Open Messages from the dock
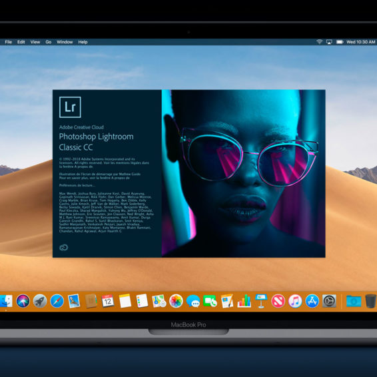This screenshot has width=377, height=377. pos(193,301)
